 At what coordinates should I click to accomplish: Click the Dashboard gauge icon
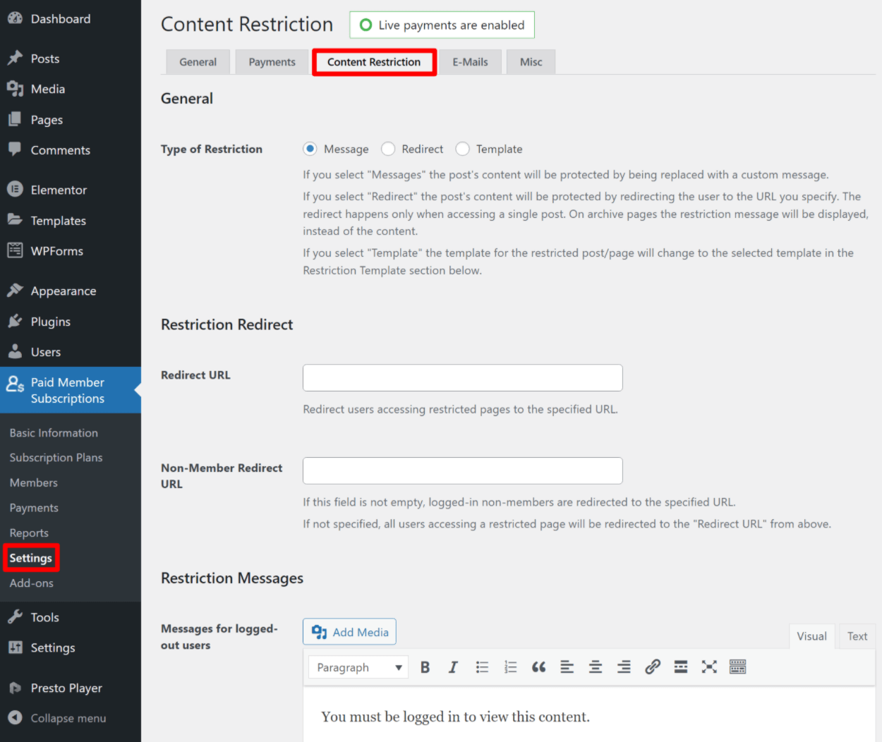(x=15, y=19)
